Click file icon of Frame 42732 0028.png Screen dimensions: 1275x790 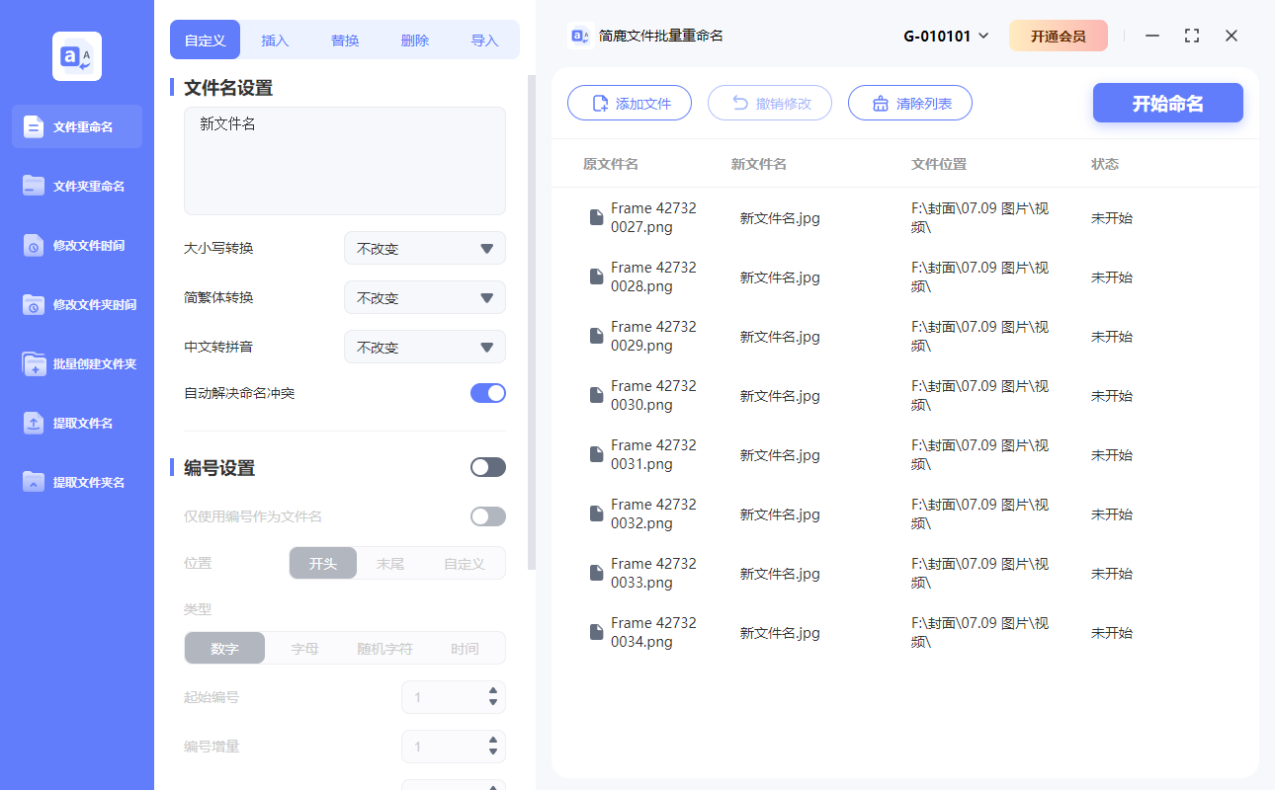(x=596, y=276)
